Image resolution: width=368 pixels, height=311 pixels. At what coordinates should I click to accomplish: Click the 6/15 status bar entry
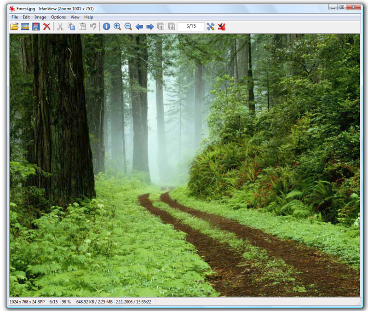pos(53,302)
